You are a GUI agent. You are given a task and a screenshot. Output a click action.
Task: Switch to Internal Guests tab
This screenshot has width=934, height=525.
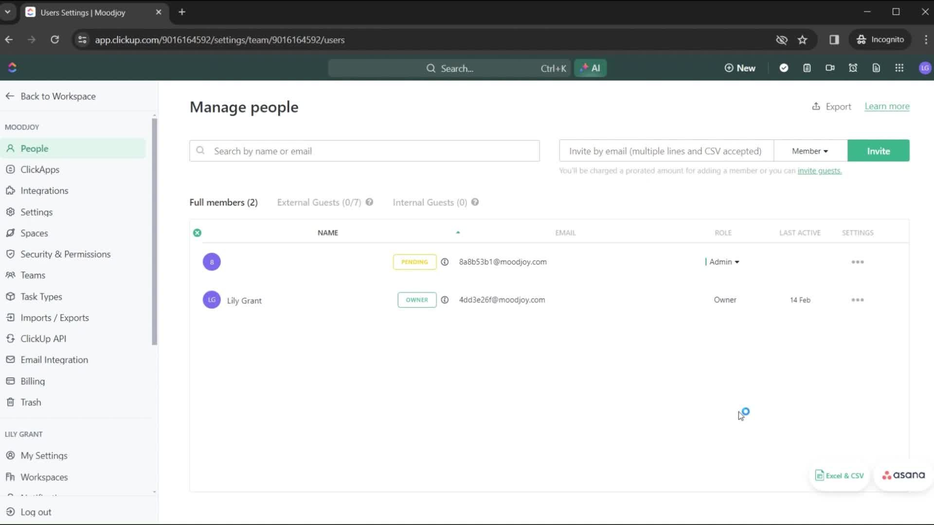pos(430,202)
